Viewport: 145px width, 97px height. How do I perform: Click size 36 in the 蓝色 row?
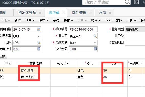point(105,77)
